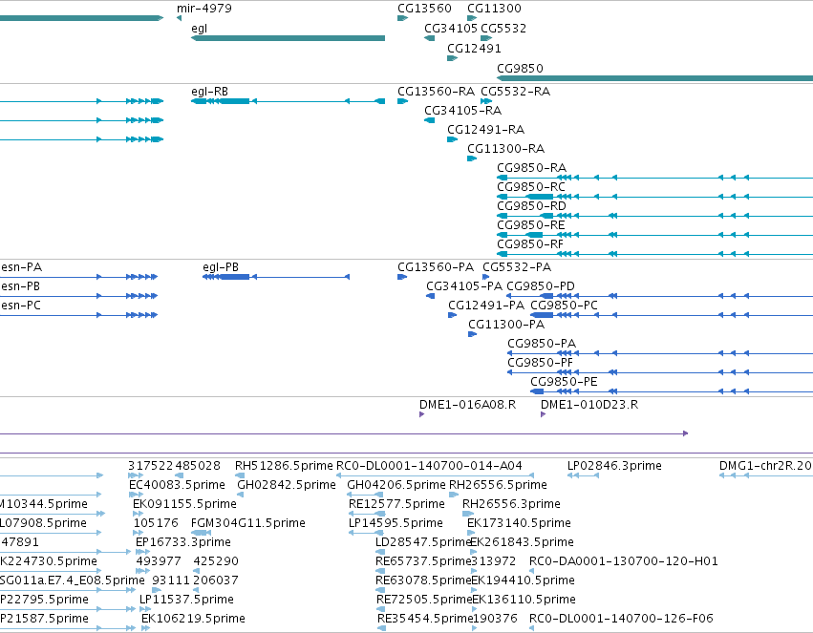
Task: Click transcript label CG9850-RD
Action: [x=531, y=206]
